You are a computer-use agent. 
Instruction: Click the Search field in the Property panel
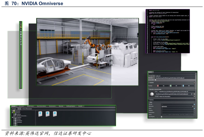(x=172, y=74)
